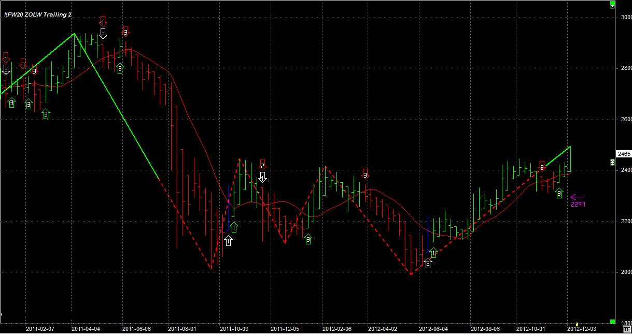Screen dimensions: 632x334
Task: Select the magenta arrow at 2297
Action: [577, 197]
